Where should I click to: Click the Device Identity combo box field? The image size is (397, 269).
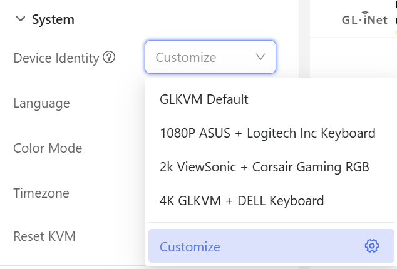click(200, 58)
